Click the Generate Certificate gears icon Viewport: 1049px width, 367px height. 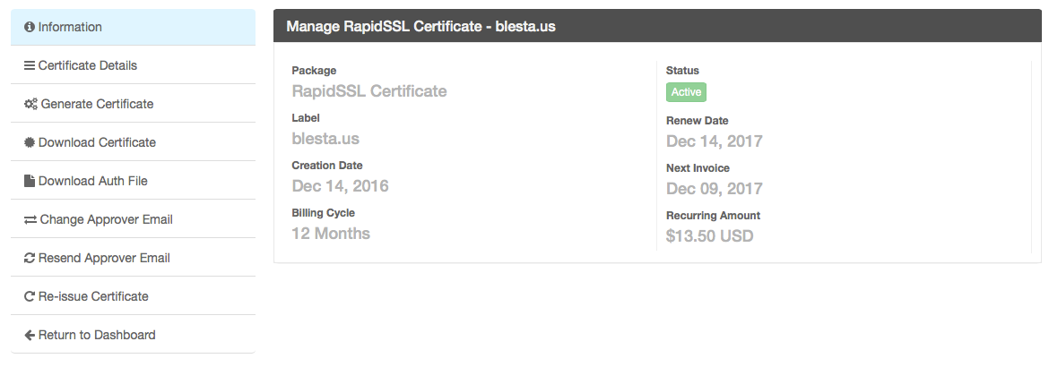(30, 105)
